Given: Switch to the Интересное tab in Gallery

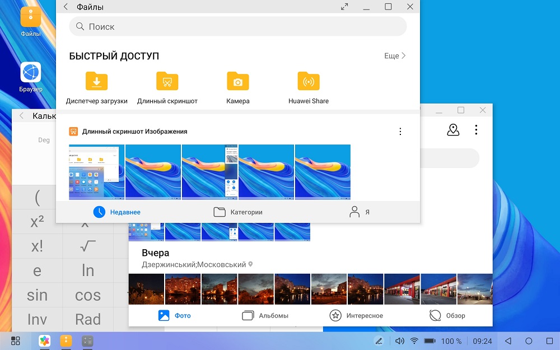Looking at the screenshot, I should click(356, 316).
